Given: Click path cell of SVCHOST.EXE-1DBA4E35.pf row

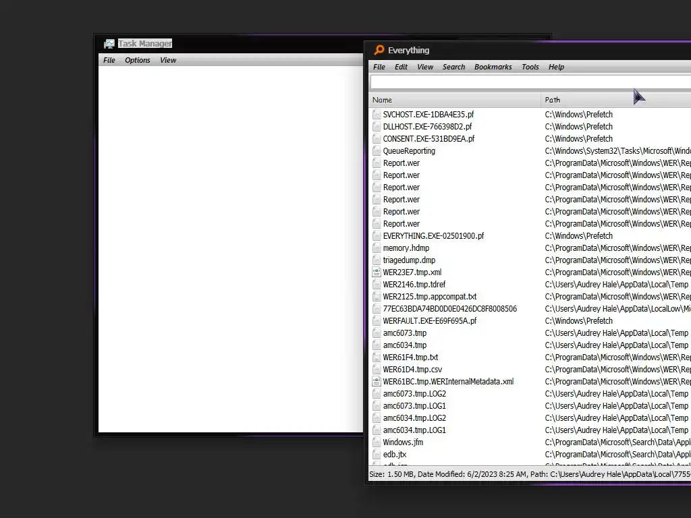Looking at the screenshot, I should (x=578, y=115).
